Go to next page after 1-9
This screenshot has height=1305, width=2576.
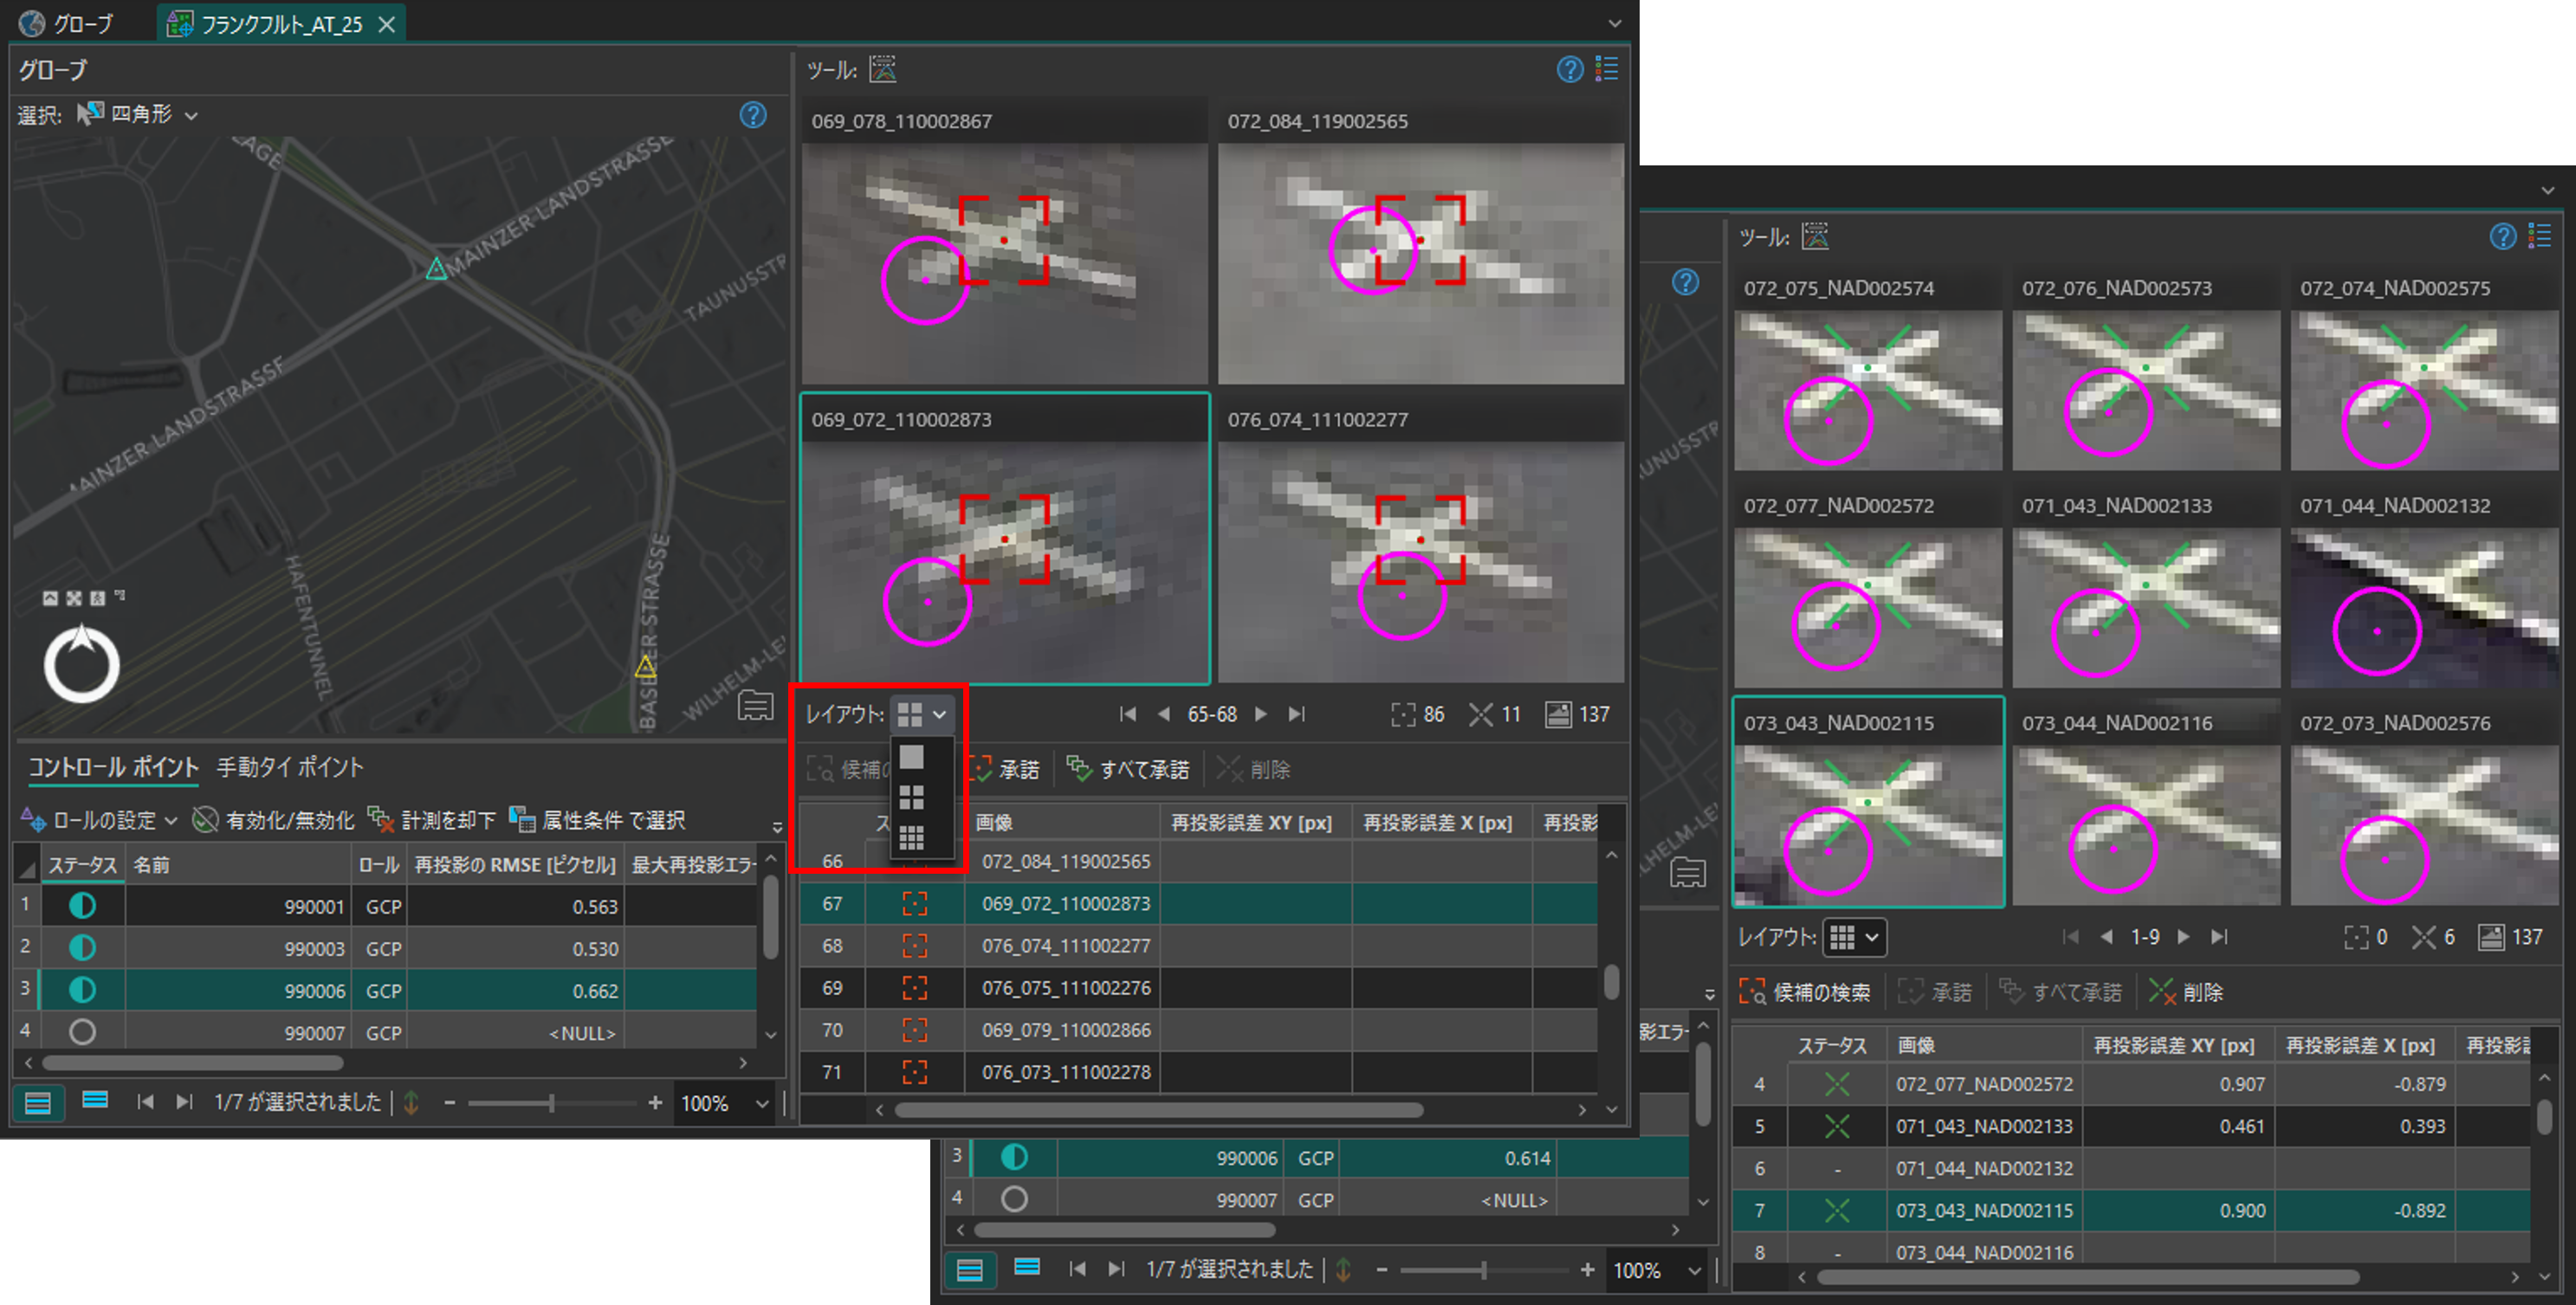[2184, 937]
